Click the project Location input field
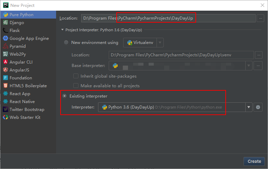This screenshot has height=169, width=268. (168, 18)
